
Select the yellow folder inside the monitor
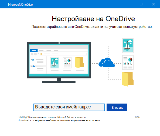point(80,62)
